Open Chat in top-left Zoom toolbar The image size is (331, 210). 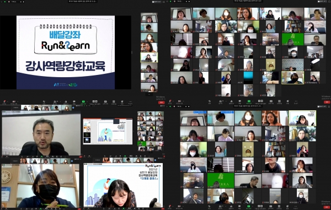point(74,103)
